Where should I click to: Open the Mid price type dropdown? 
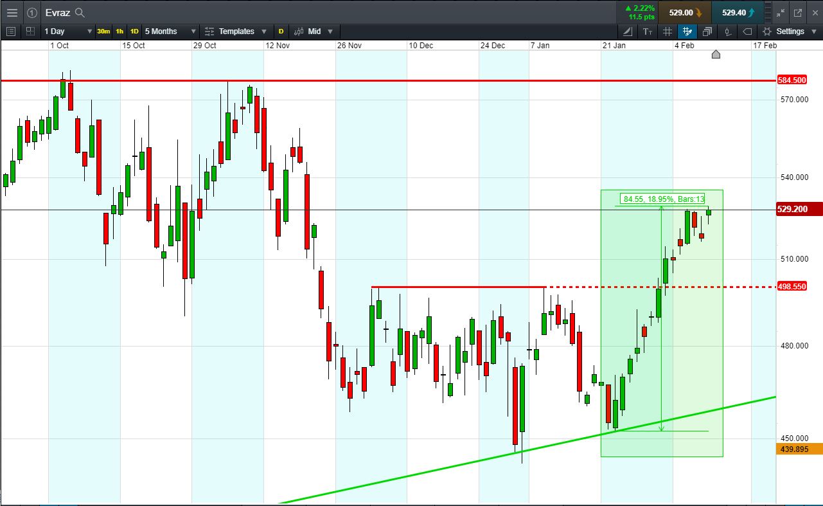330,32
